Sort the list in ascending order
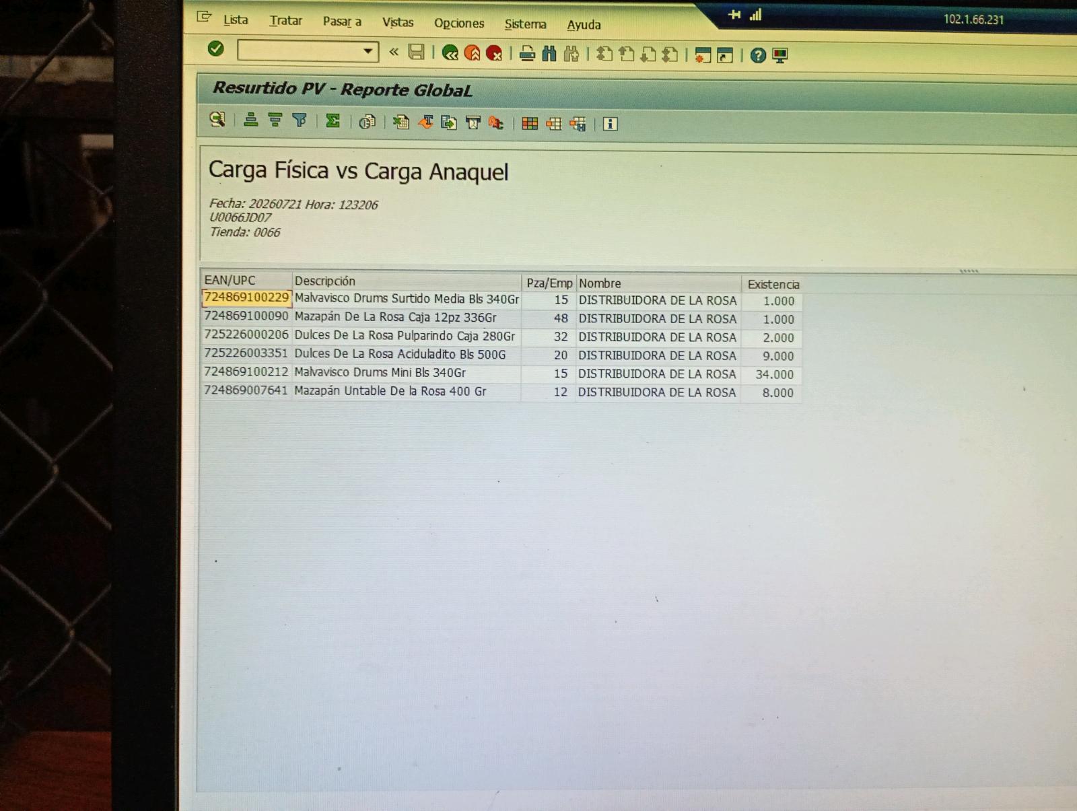Viewport: 1077px width, 811px height. 251,120
